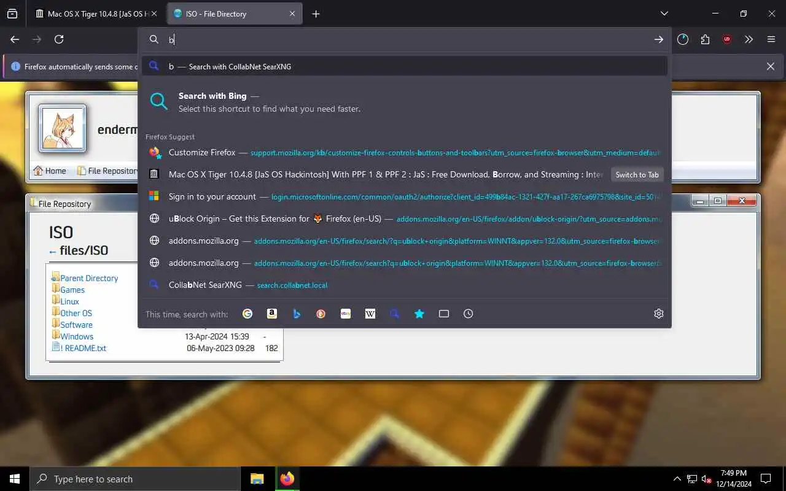This screenshot has width=786, height=491.
Task: Open the Linux folder
Action: click(x=69, y=301)
